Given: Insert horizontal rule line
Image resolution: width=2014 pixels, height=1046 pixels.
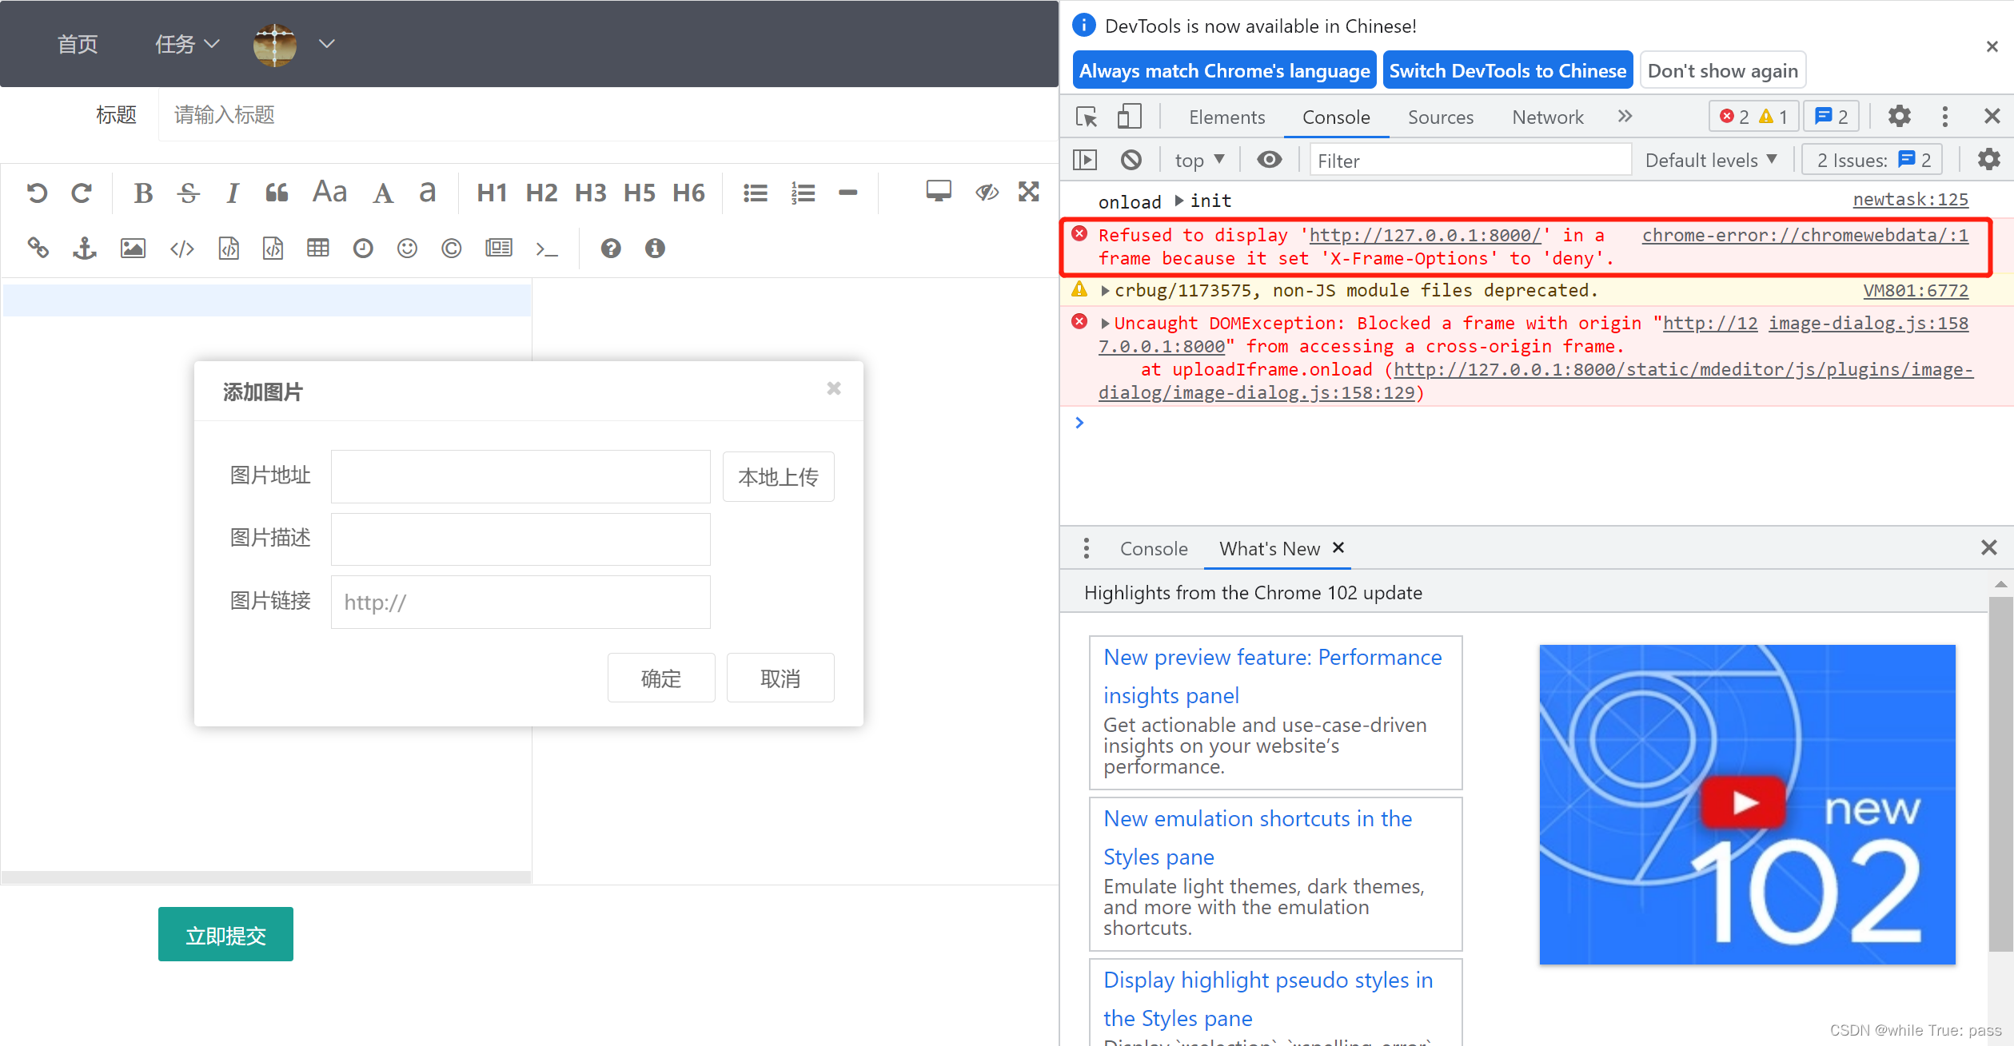Looking at the screenshot, I should pyautogui.click(x=848, y=193).
